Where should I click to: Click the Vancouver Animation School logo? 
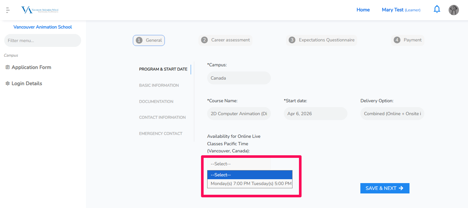40,10
